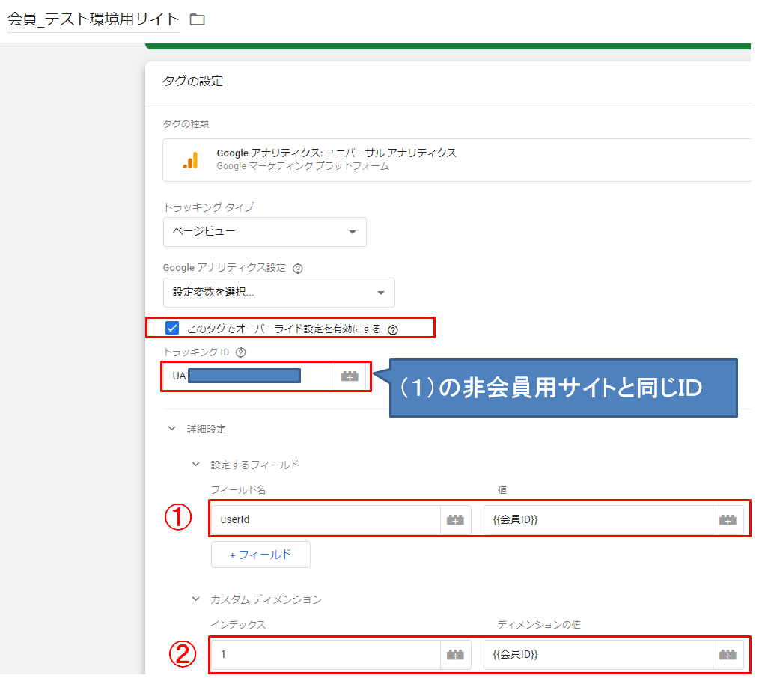Click the フィールド名 column label
This screenshot has height=678, width=762.
click(x=238, y=490)
